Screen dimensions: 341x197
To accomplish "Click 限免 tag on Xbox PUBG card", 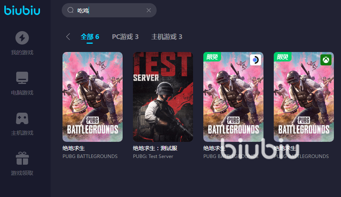I will coord(282,57).
